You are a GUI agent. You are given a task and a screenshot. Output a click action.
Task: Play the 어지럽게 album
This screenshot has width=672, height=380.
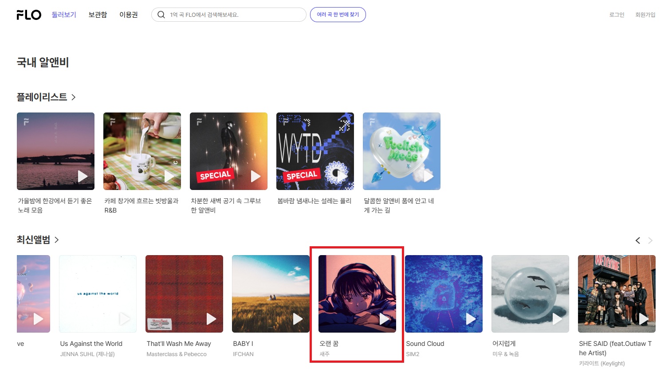pos(557,319)
